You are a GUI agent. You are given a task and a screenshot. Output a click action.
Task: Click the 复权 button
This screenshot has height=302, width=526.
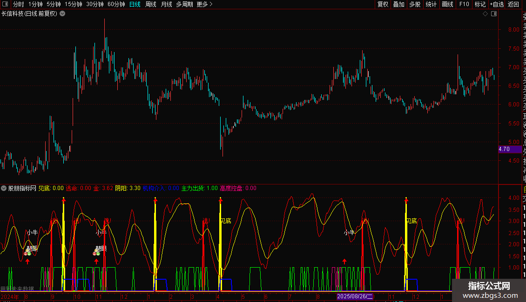click(383, 4)
